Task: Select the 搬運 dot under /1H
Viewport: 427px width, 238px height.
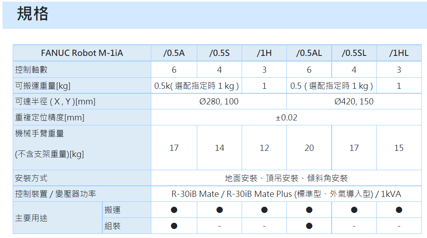Action: [x=264, y=210]
